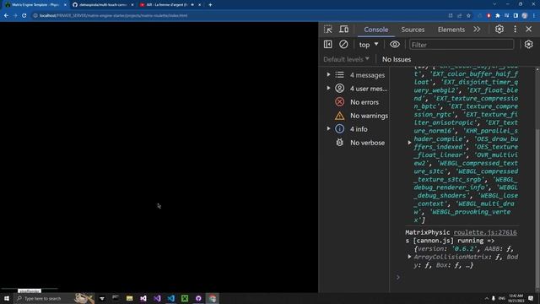The height and width of the screenshot is (304, 540).
Task: Click the messages list icon
Action: coord(339,75)
